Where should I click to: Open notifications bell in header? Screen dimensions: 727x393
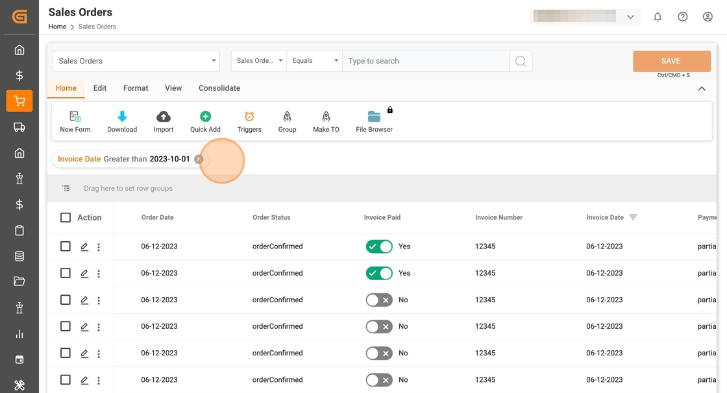(x=658, y=17)
